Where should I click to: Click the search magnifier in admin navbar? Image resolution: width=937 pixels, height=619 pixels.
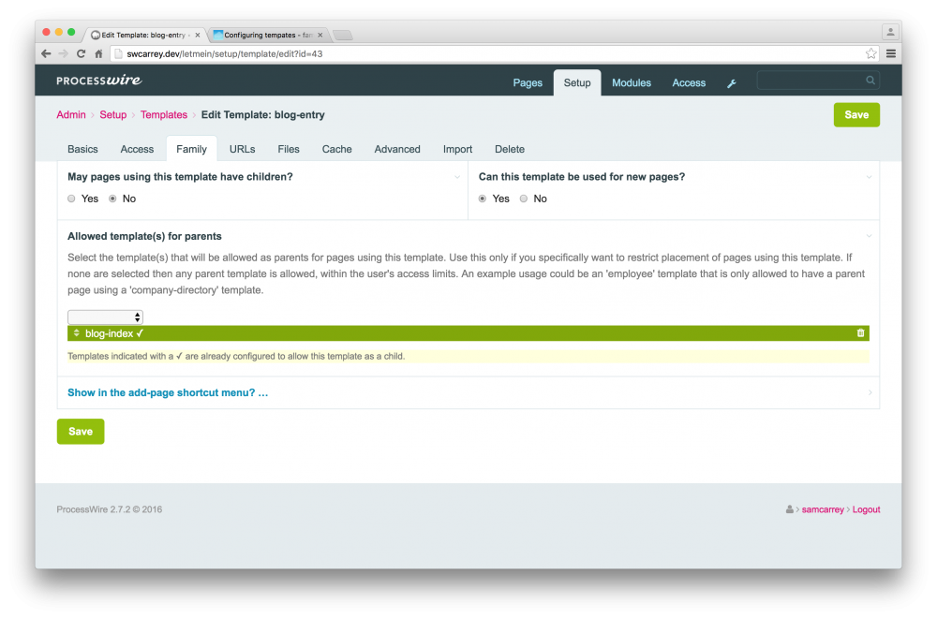[870, 81]
